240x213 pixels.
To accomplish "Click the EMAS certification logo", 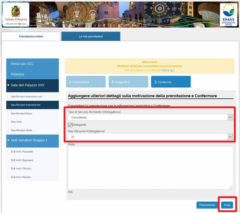I will pos(228,15).
